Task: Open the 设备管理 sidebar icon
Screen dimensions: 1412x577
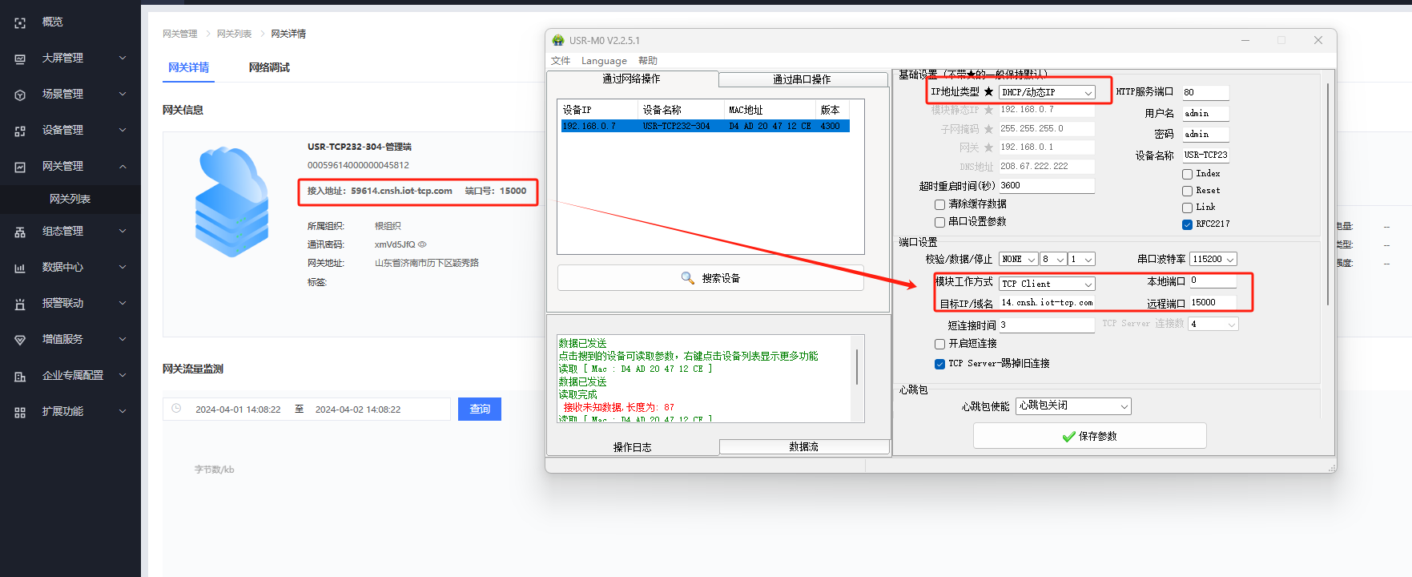Action: [20, 131]
